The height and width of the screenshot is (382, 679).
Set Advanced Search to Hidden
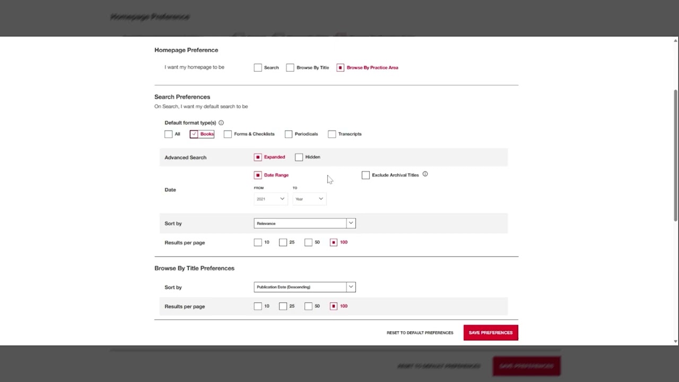[299, 157]
